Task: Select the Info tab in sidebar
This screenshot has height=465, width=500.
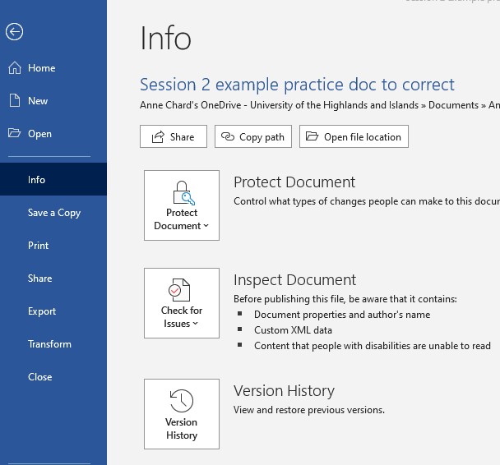Action: click(x=53, y=179)
